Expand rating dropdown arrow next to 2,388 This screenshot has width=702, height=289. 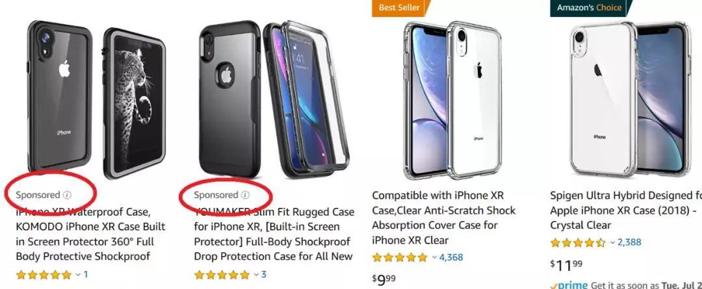[x=612, y=243]
